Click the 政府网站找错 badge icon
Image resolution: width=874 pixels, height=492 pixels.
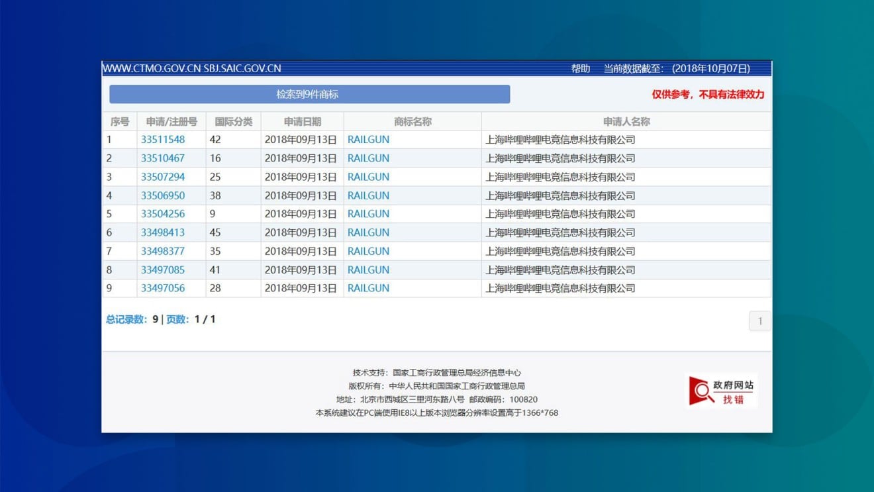[722, 391]
